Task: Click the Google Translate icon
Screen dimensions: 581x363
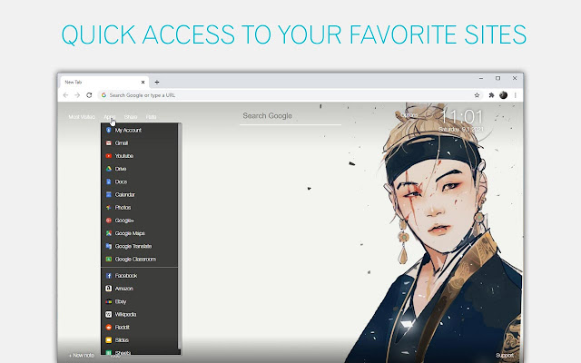Action: (109, 246)
